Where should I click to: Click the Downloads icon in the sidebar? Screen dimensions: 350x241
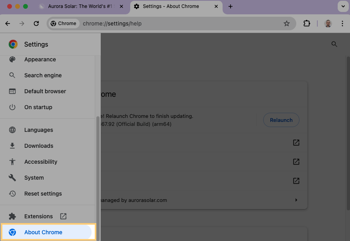[x=12, y=146]
